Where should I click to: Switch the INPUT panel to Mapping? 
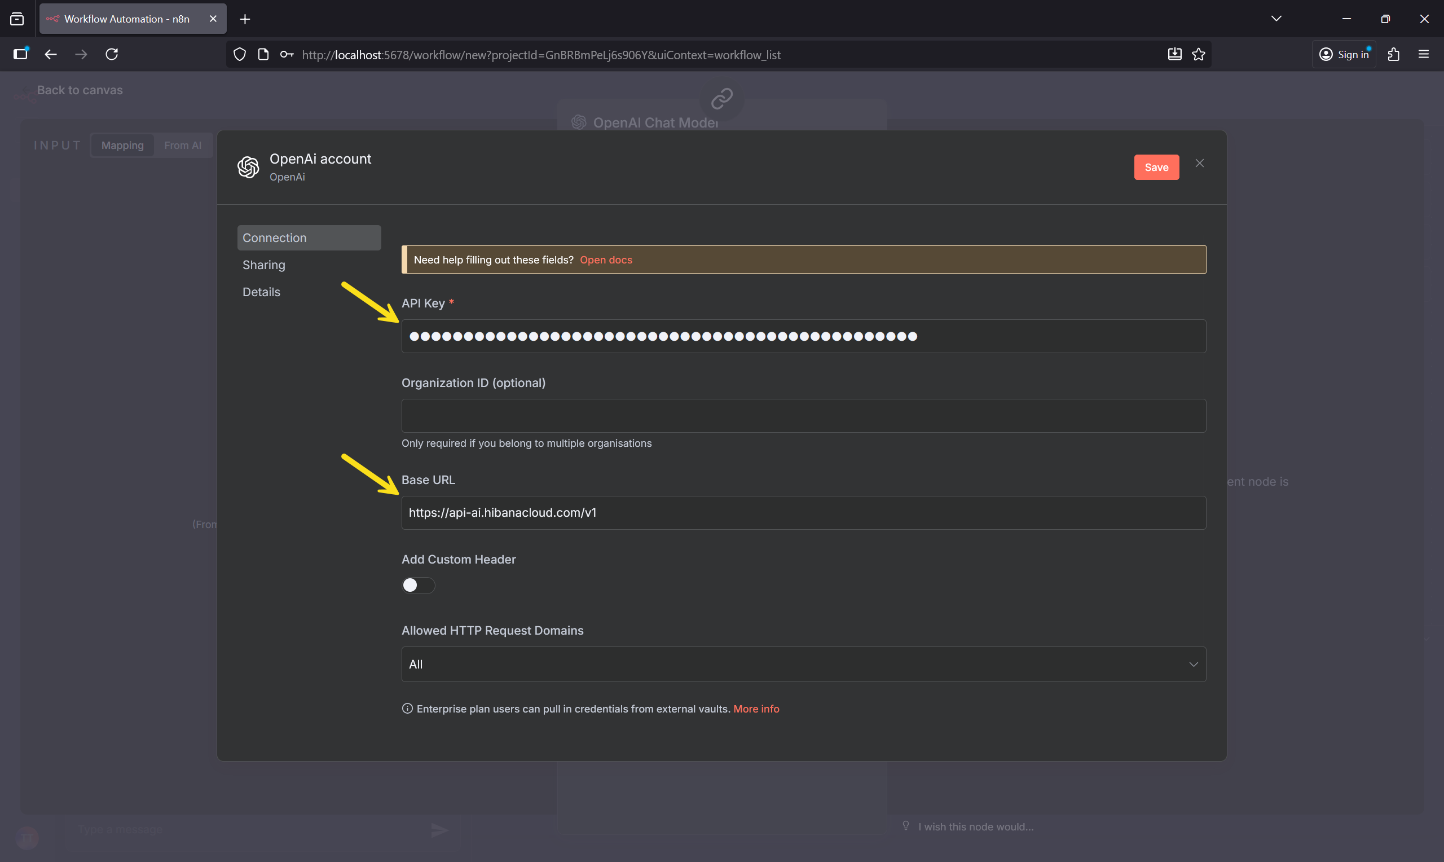point(122,145)
